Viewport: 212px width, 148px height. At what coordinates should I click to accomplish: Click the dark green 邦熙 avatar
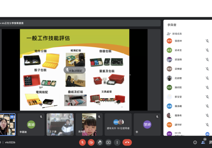[169, 87]
